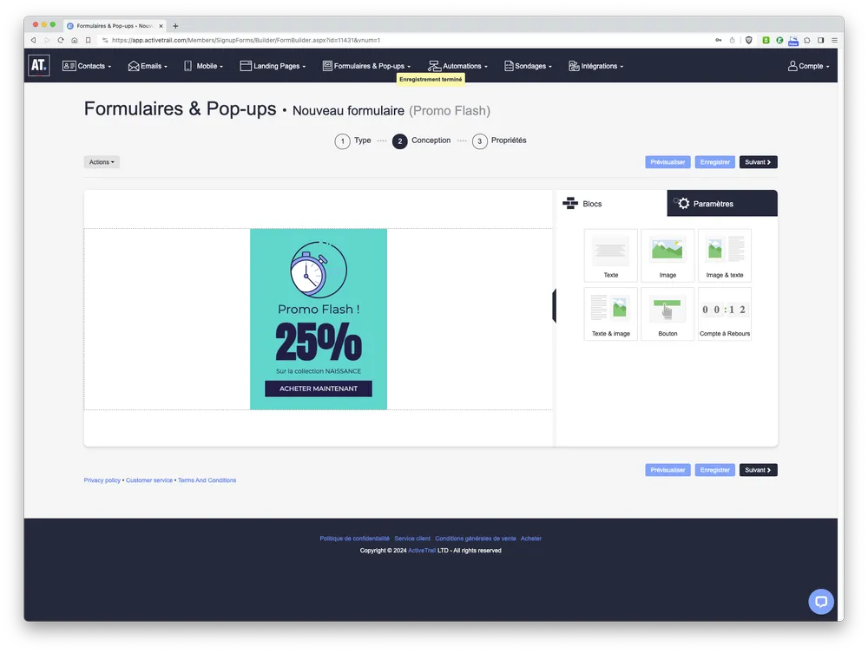
Task: Add the Texte & image block
Action: 611,313
